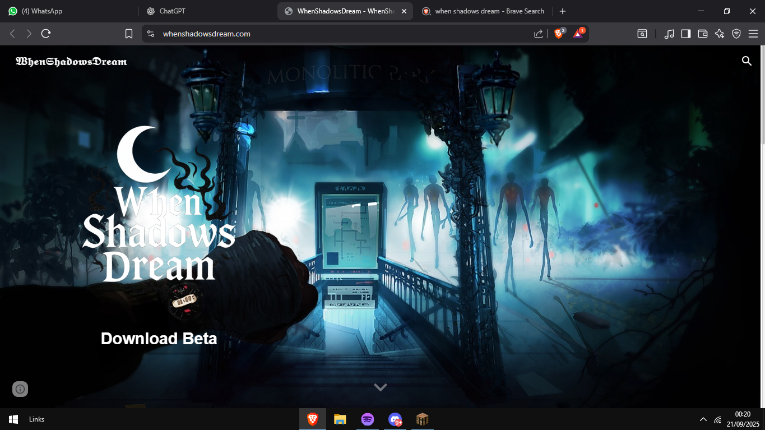Image resolution: width=765 pixels, height=430 pixels.
Task: Open the tab search icon in the toolbar
Action: 642,34
